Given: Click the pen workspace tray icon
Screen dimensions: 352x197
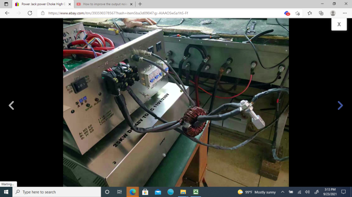Looking at the screenshot, I should coord(316,192).
